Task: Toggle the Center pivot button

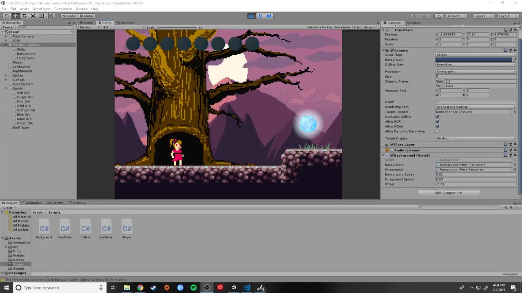Action: coord(69,16)
